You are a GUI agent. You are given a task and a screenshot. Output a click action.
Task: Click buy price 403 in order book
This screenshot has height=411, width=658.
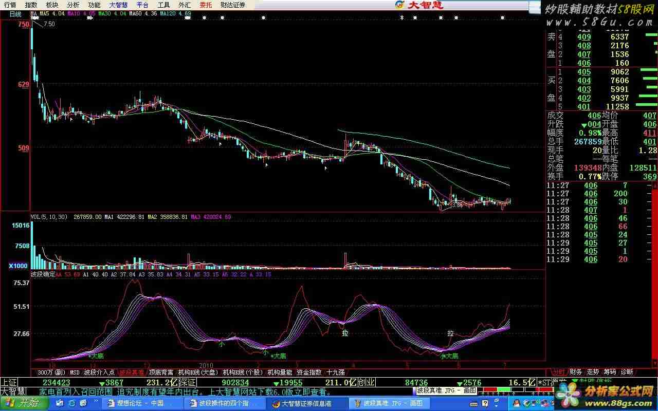tap(584, 89)
